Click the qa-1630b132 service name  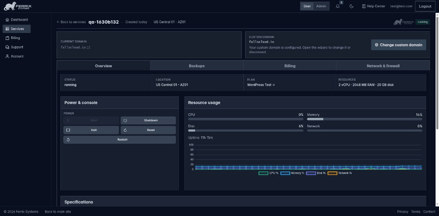tap(104, 22)
